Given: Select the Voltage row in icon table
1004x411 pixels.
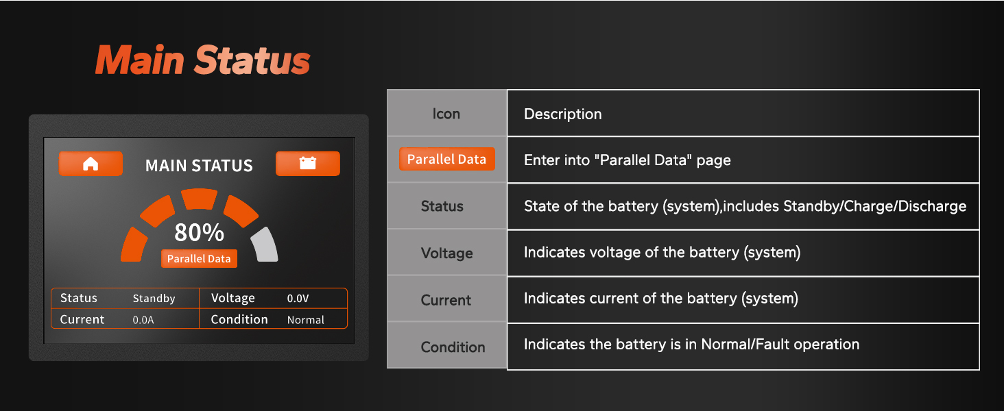Looking at the screenshot, I should 683,253.
